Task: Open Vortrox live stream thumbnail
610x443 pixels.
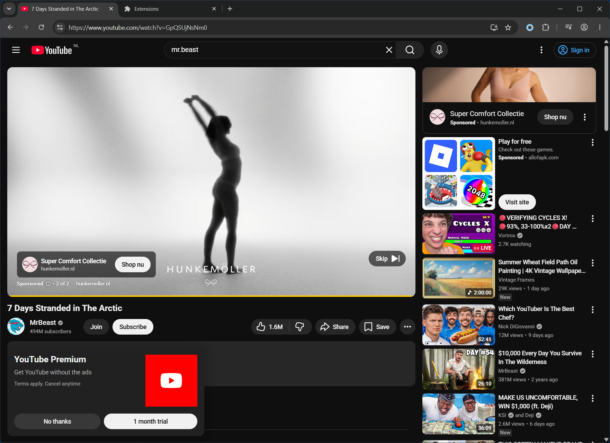Action: (458, 234)
